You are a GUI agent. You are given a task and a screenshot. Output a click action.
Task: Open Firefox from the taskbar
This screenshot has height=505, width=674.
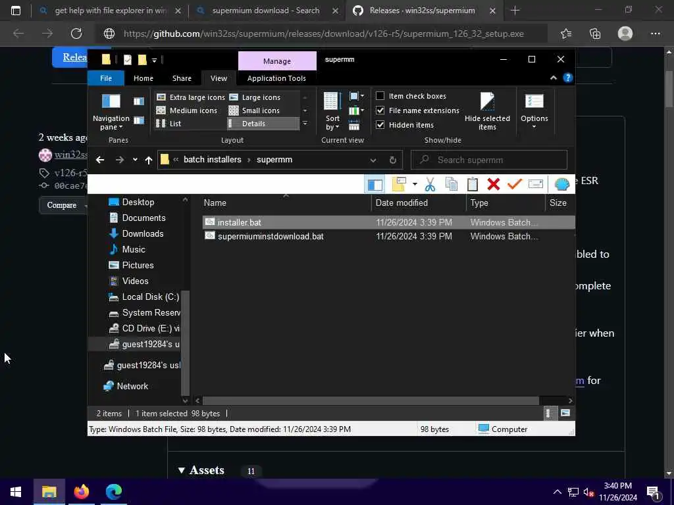coord(81,492)
